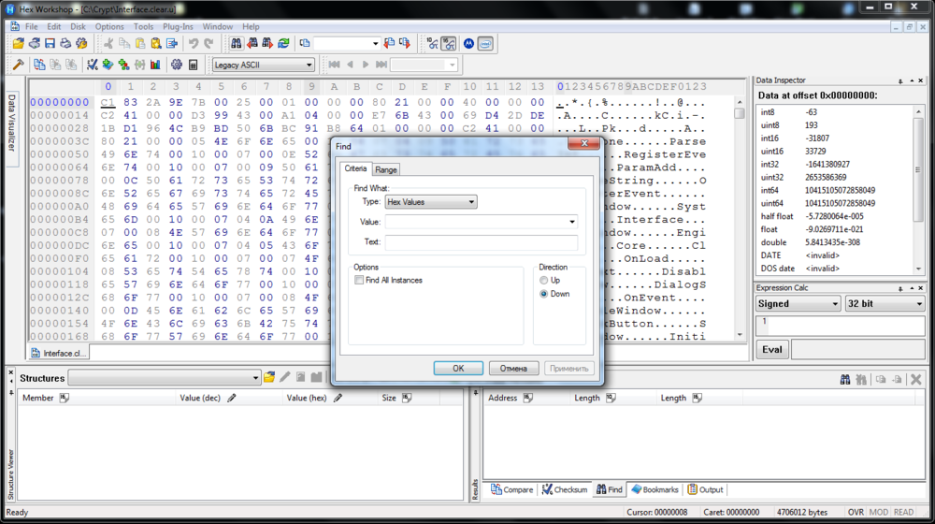935x524 pixels.
Task: Click the Open file icon in toolbar
Action: (18, 43)
